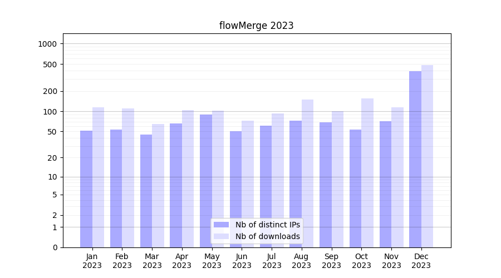The image size is (501, 278).
Task: Click the Sep 2023 x-axis label
Action: [331, 261]
